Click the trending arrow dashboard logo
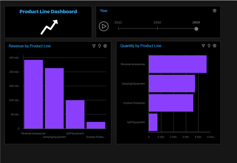The image size is (237, 163). tap(49, 27)
